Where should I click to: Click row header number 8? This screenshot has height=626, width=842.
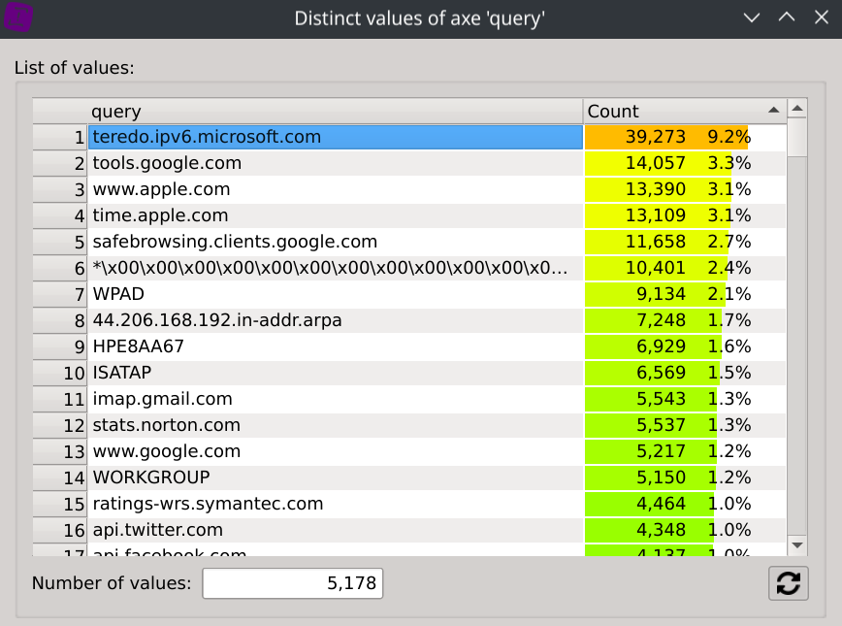60,320
